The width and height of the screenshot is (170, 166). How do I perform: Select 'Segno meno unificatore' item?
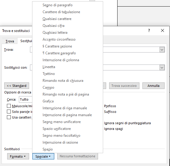(67, 122)
